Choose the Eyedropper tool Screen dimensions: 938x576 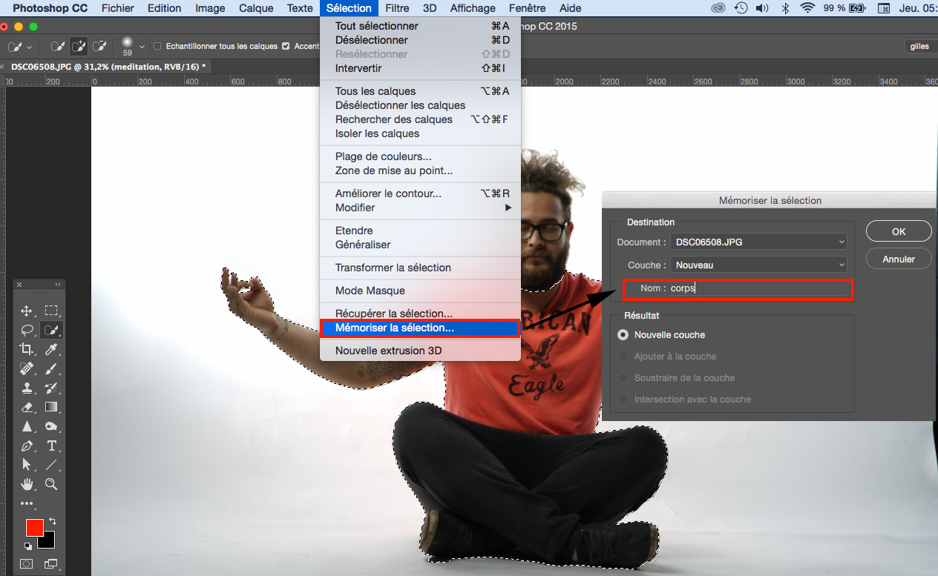(51, 349)
